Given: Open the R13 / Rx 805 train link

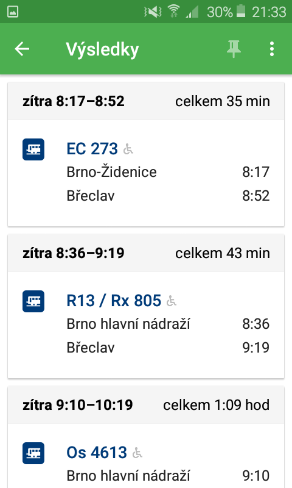Looking at the screenshot, I should pos(114,300).
